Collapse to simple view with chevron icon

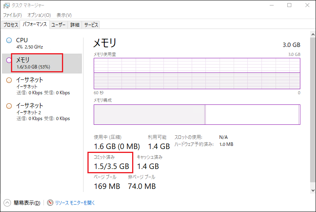(x=7, y=203)
